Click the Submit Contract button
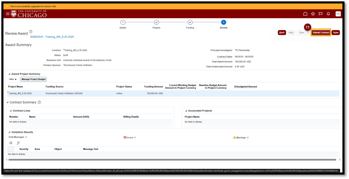 [320, 33]
